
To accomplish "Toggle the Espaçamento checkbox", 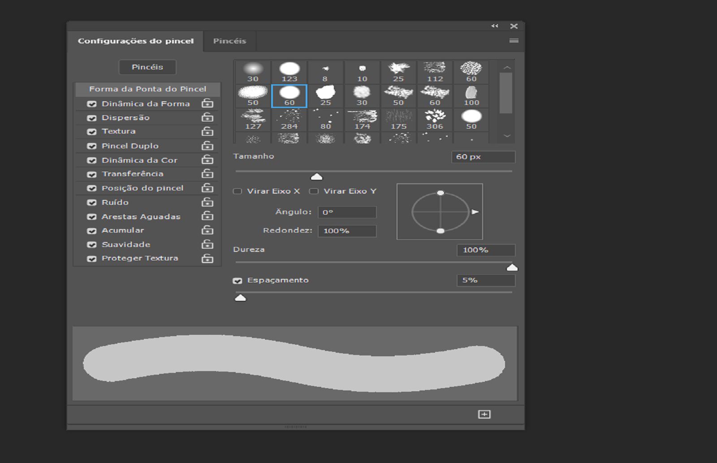I will [238, 281].
